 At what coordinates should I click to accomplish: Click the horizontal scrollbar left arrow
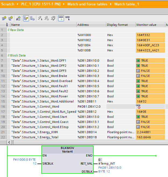[x=9, y=142]
